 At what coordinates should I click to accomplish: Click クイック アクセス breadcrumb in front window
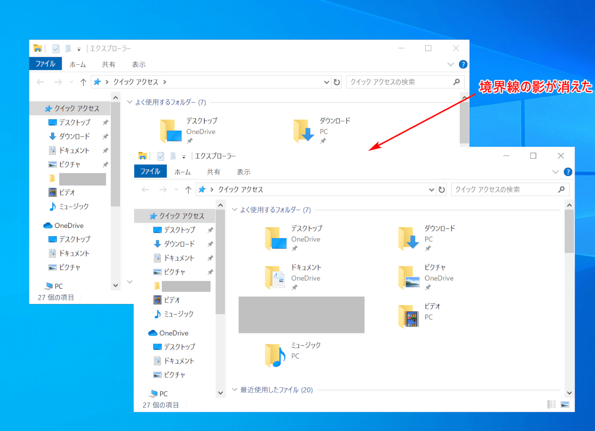coord(241,190)
